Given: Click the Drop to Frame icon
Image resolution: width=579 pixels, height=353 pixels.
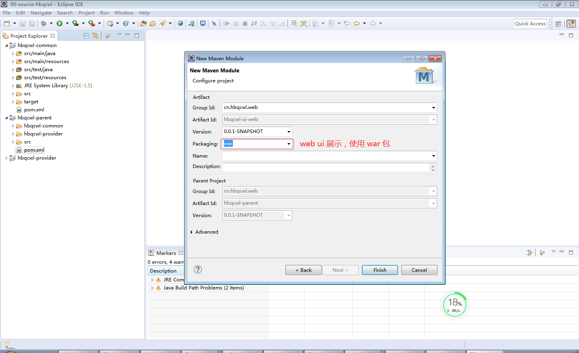Looking at the screenshot, I should 294,23.
